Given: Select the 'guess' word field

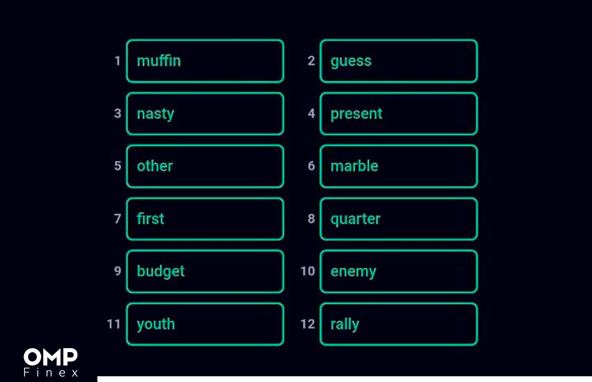Looking at the screenshot, I should point(399,61).
